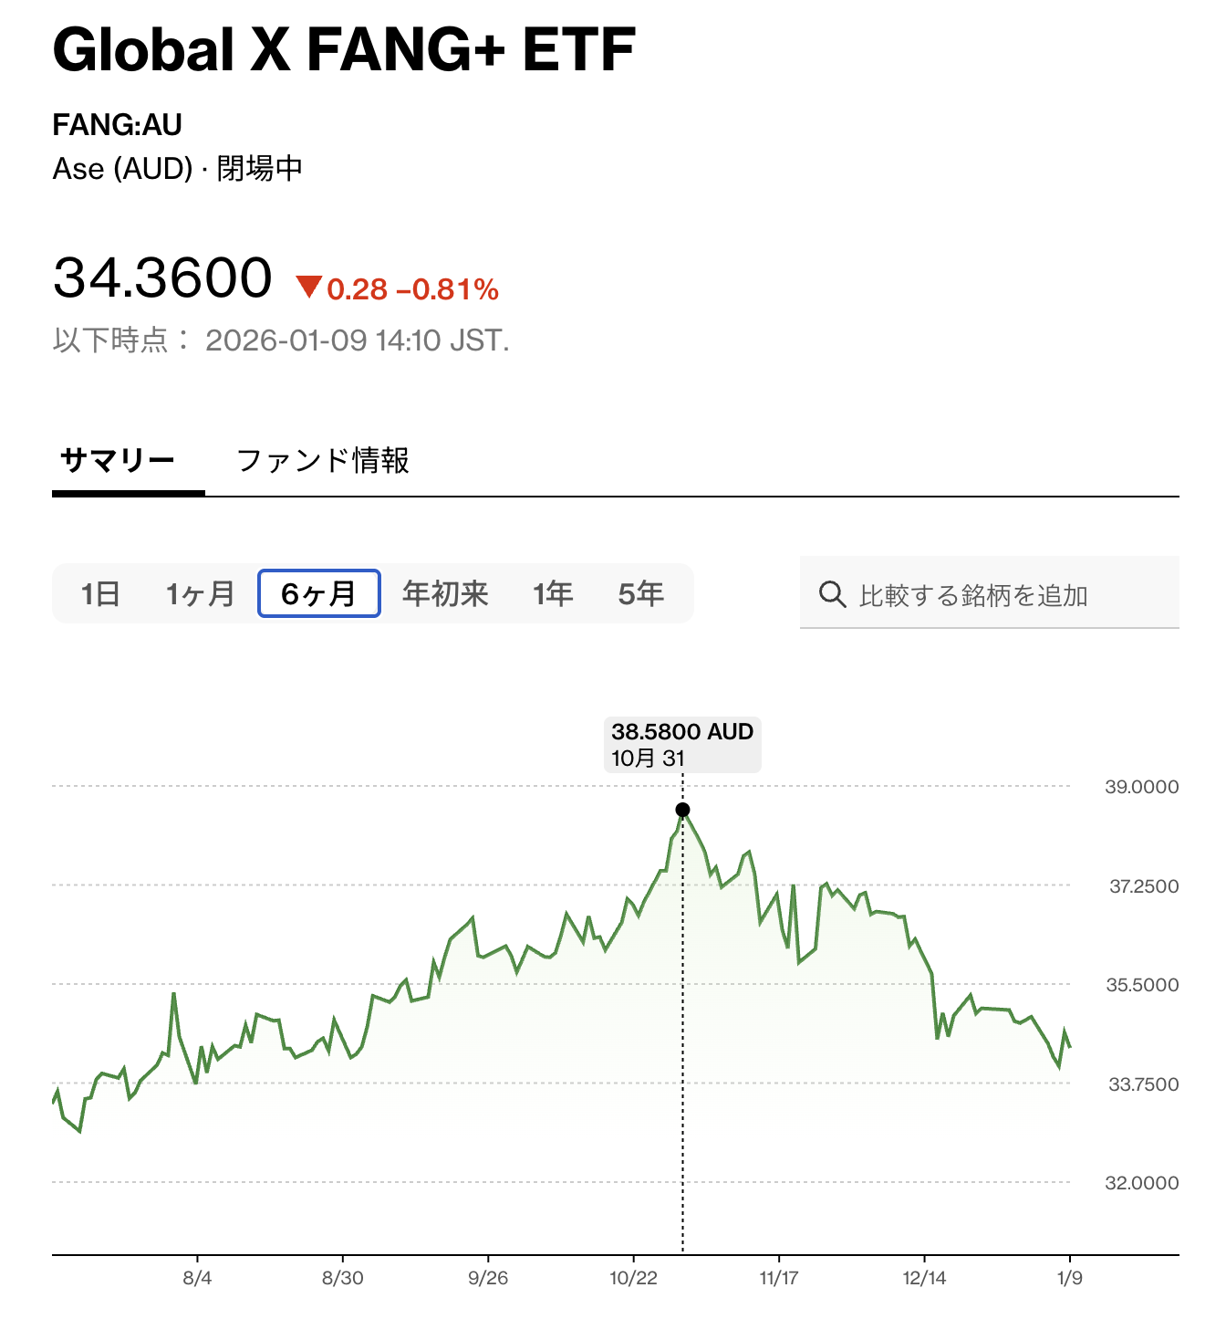Viewport: 1226px width, 1340px height.
Task: Click the red down-triangle price change icon
Action: tap(309, 288)
